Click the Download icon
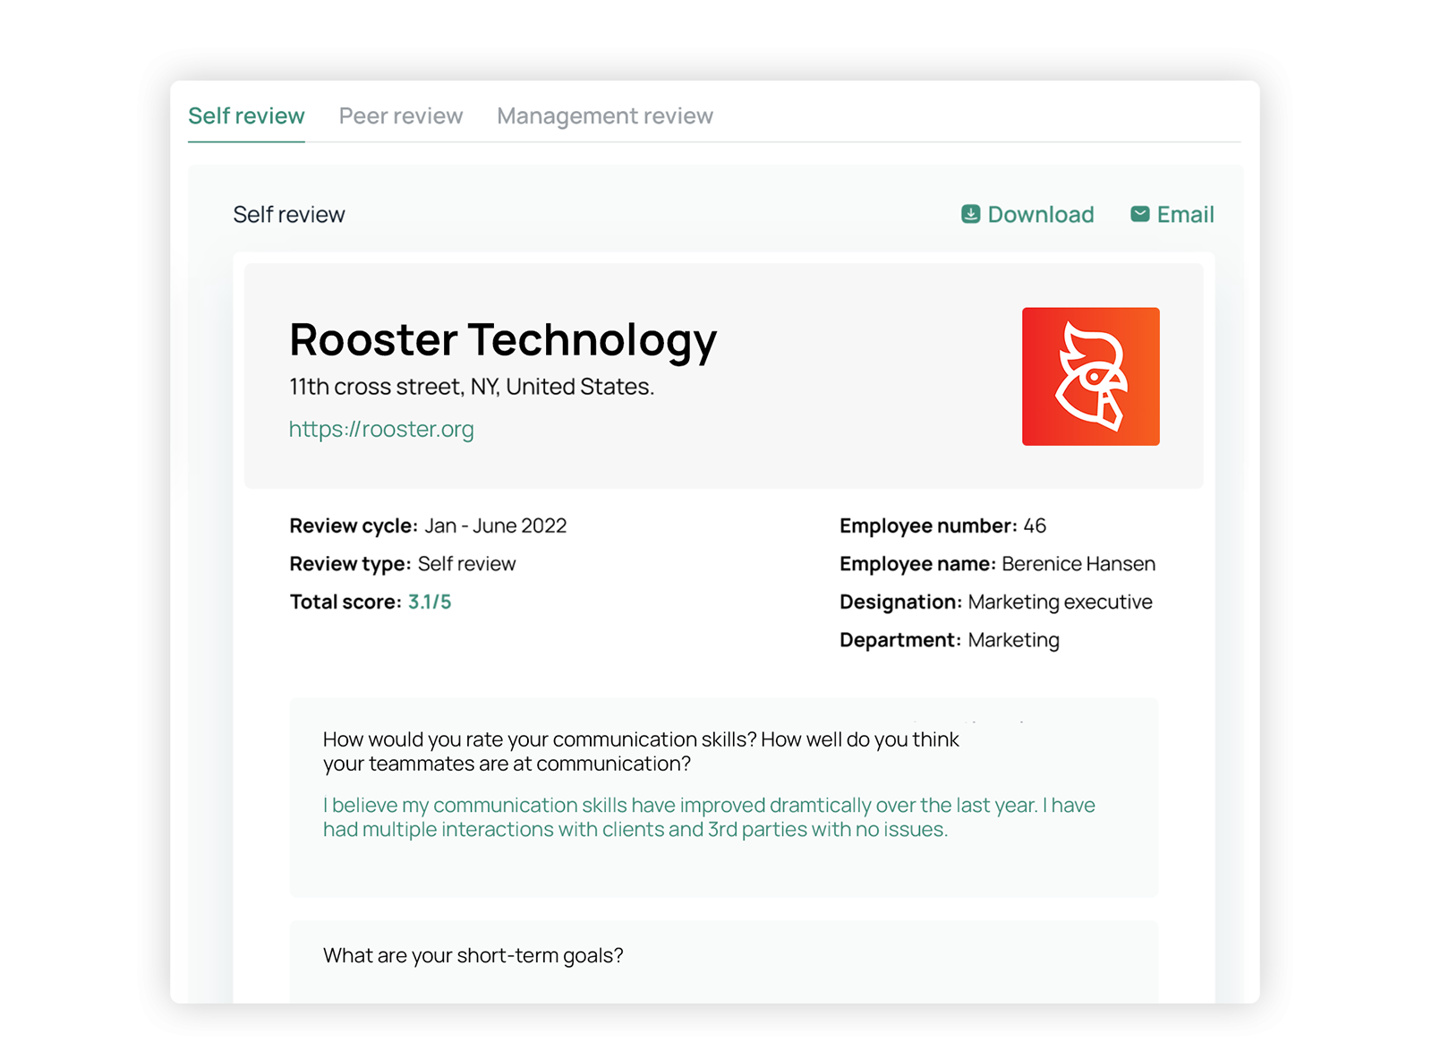The height and width of the screenshot is (1059, 1432). pos(970,214)
